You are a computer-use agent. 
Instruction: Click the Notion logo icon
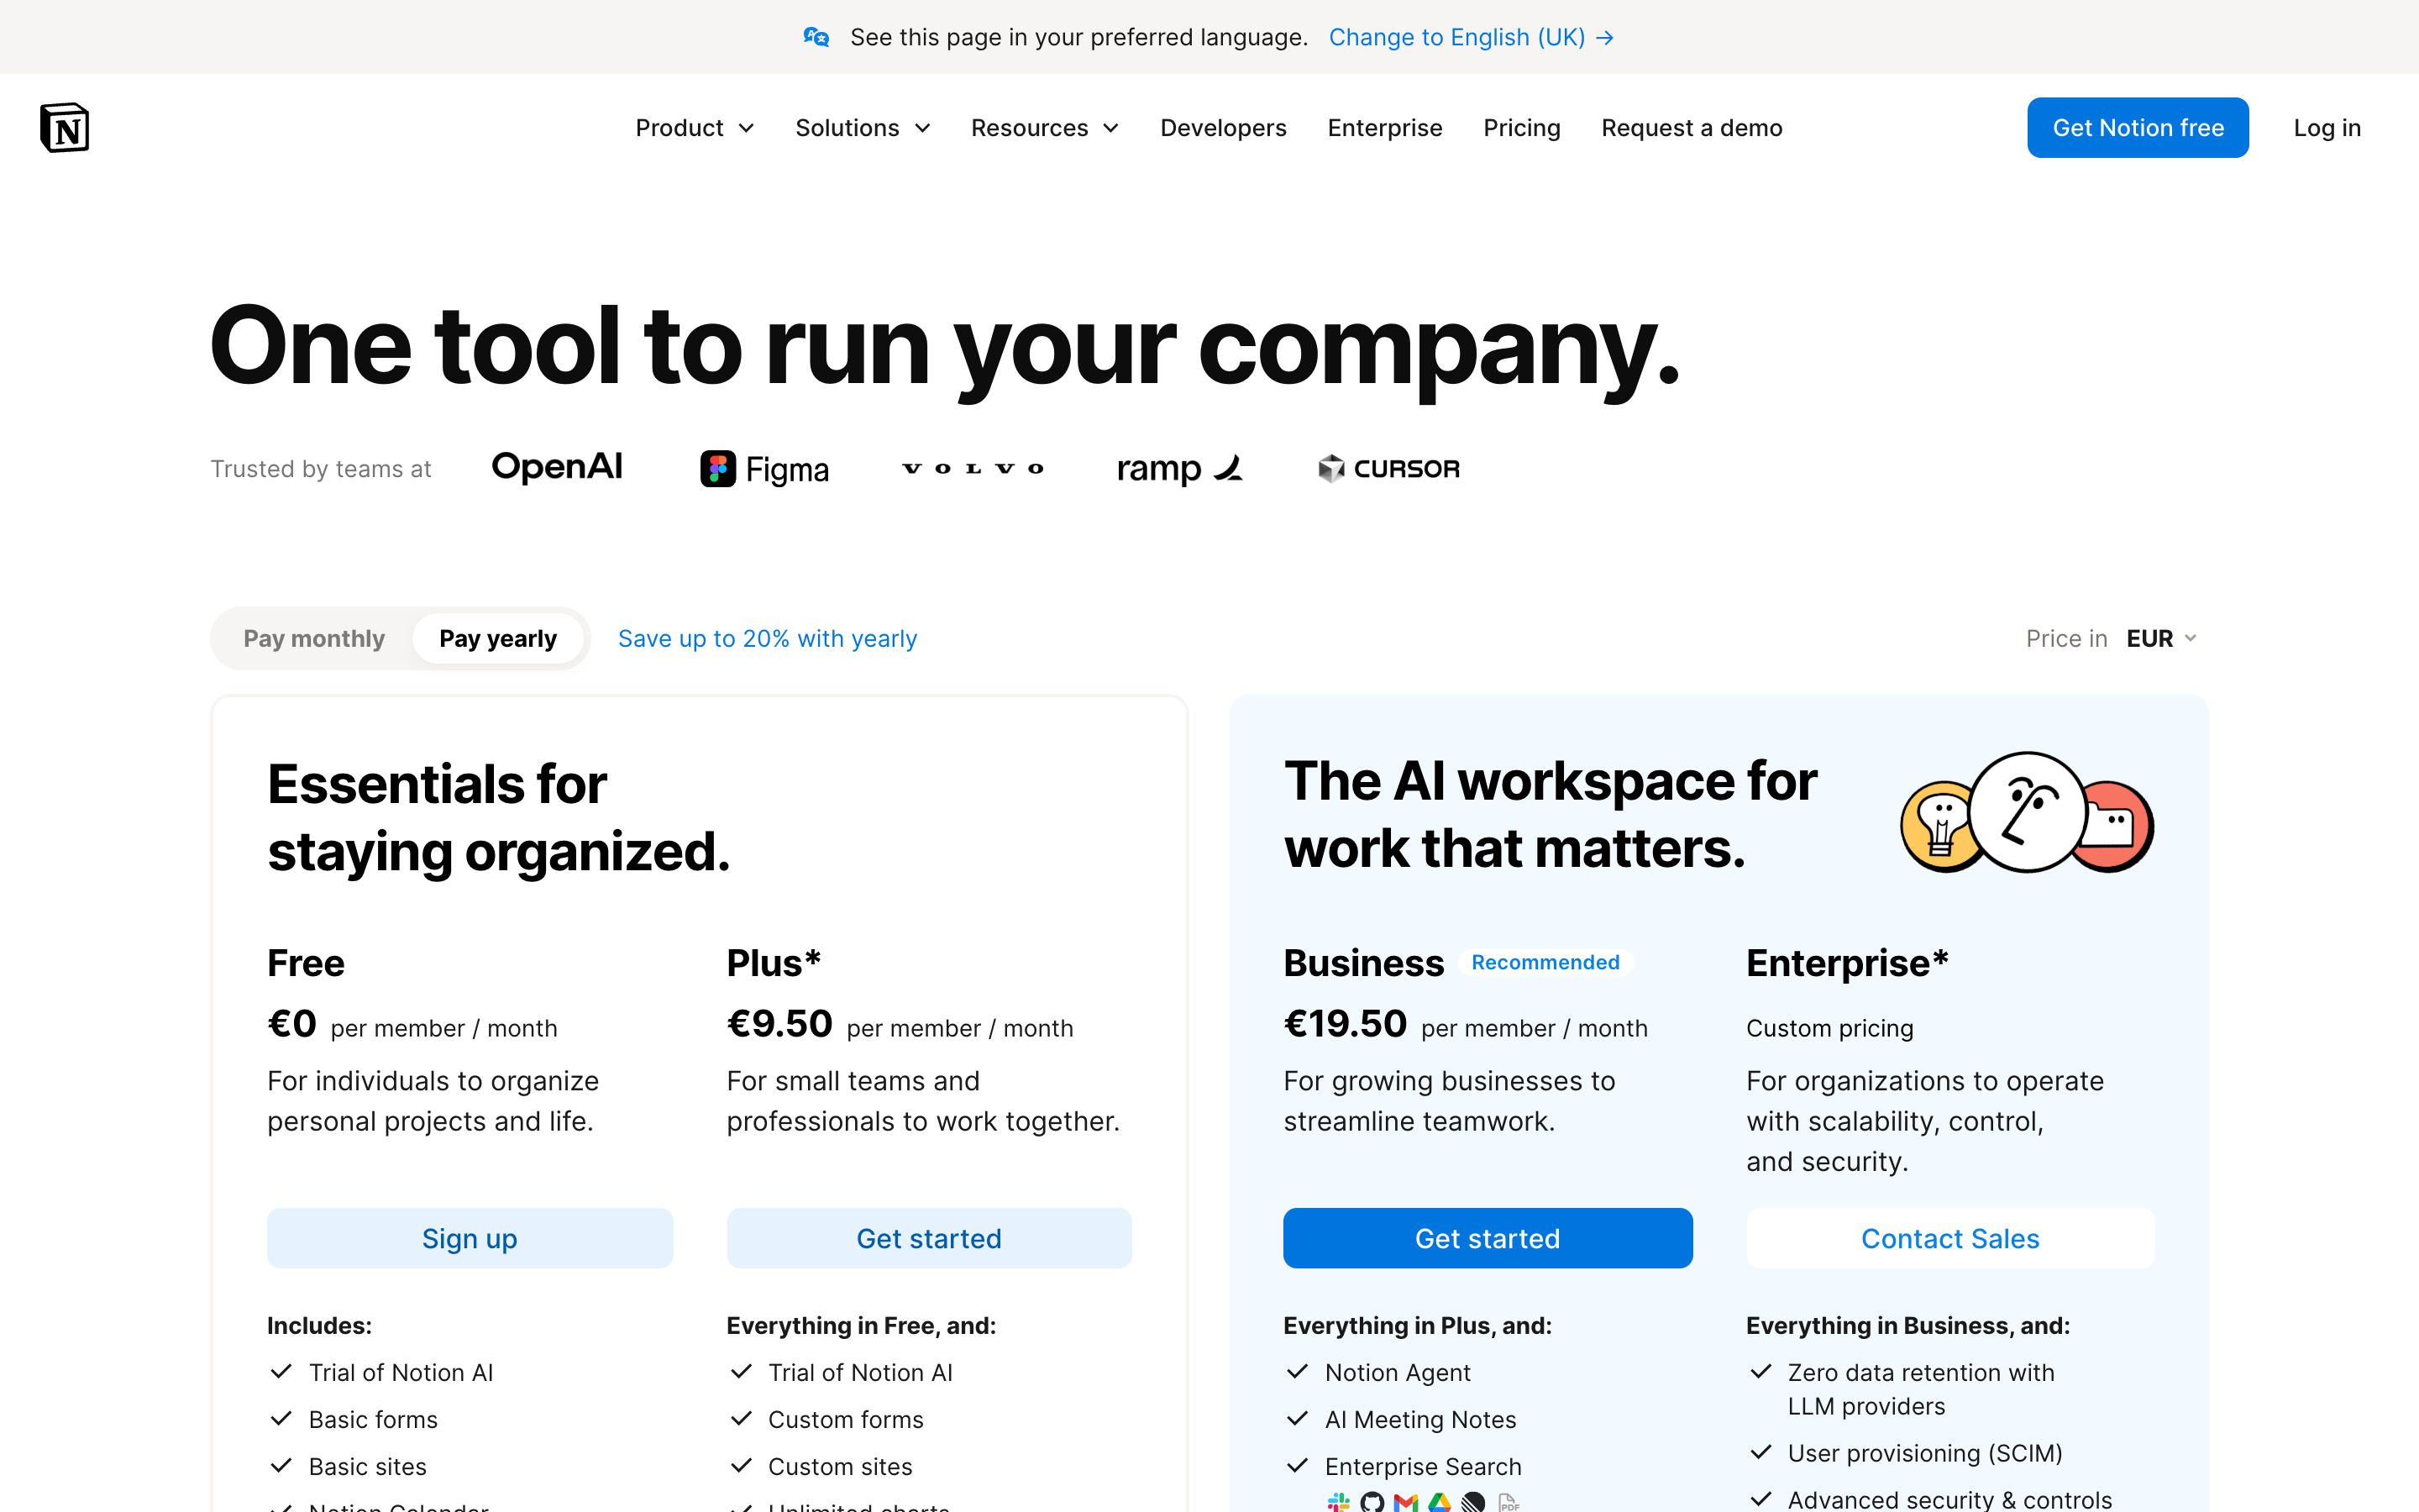click(x=65, y=128)
